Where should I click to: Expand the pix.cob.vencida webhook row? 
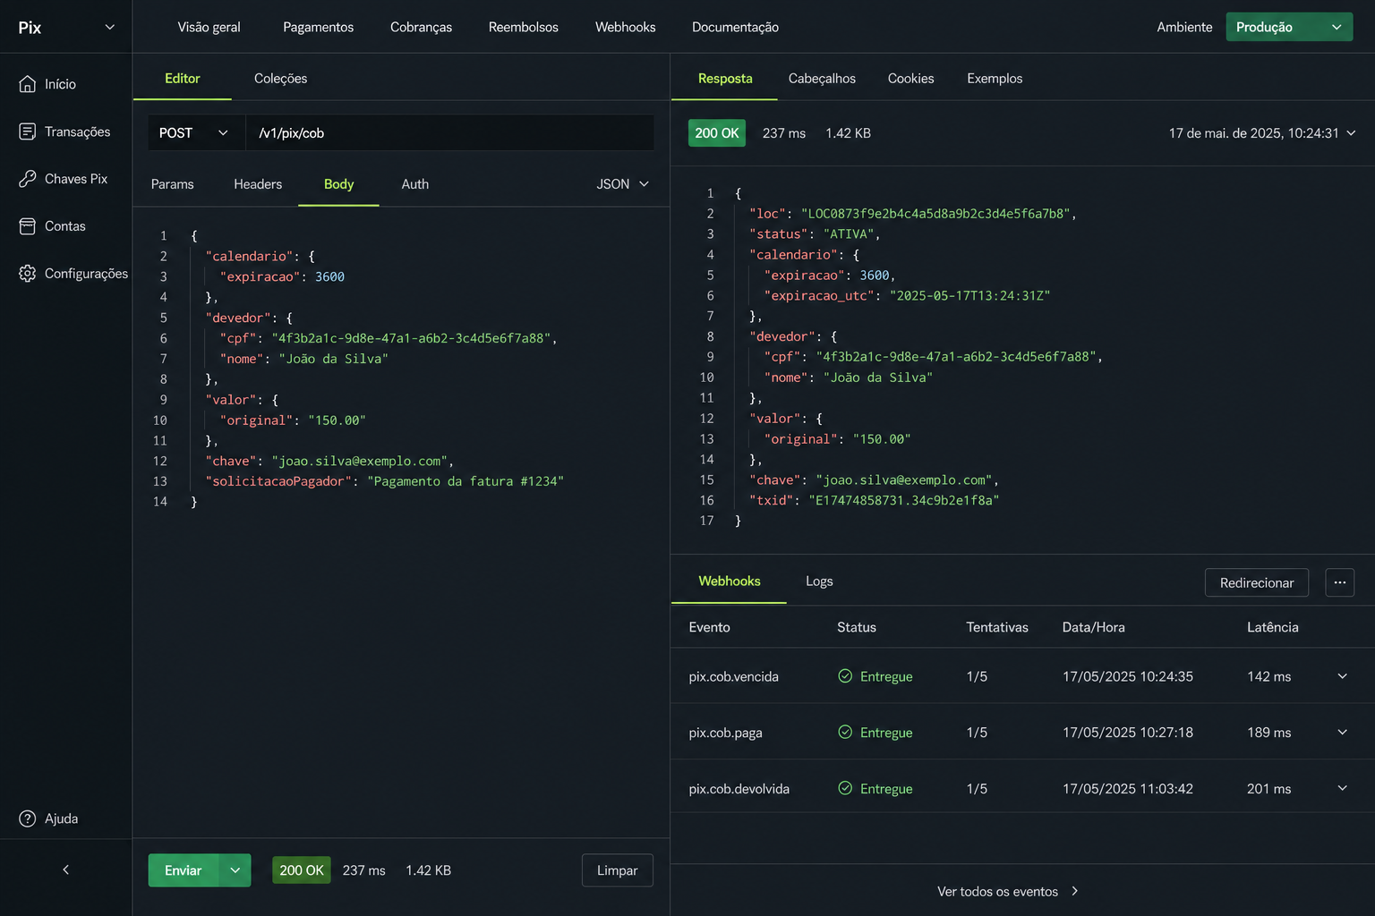[1342, 676]
